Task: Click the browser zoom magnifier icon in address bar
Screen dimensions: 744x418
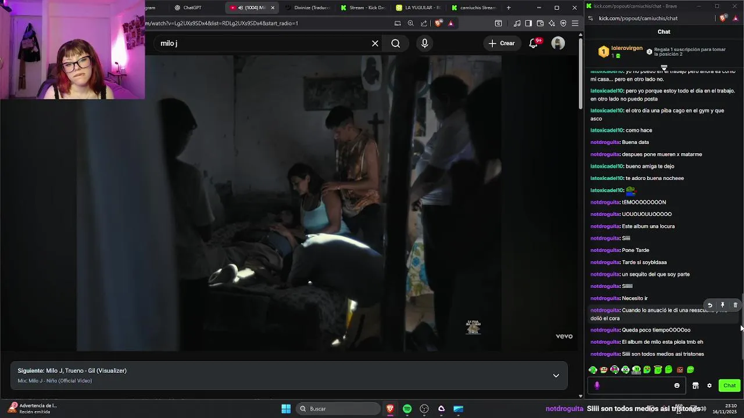Action: pos(410,23)
